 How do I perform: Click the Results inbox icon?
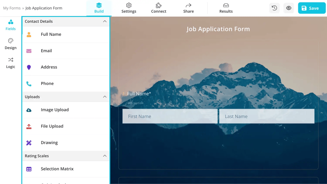click(226, 5)
